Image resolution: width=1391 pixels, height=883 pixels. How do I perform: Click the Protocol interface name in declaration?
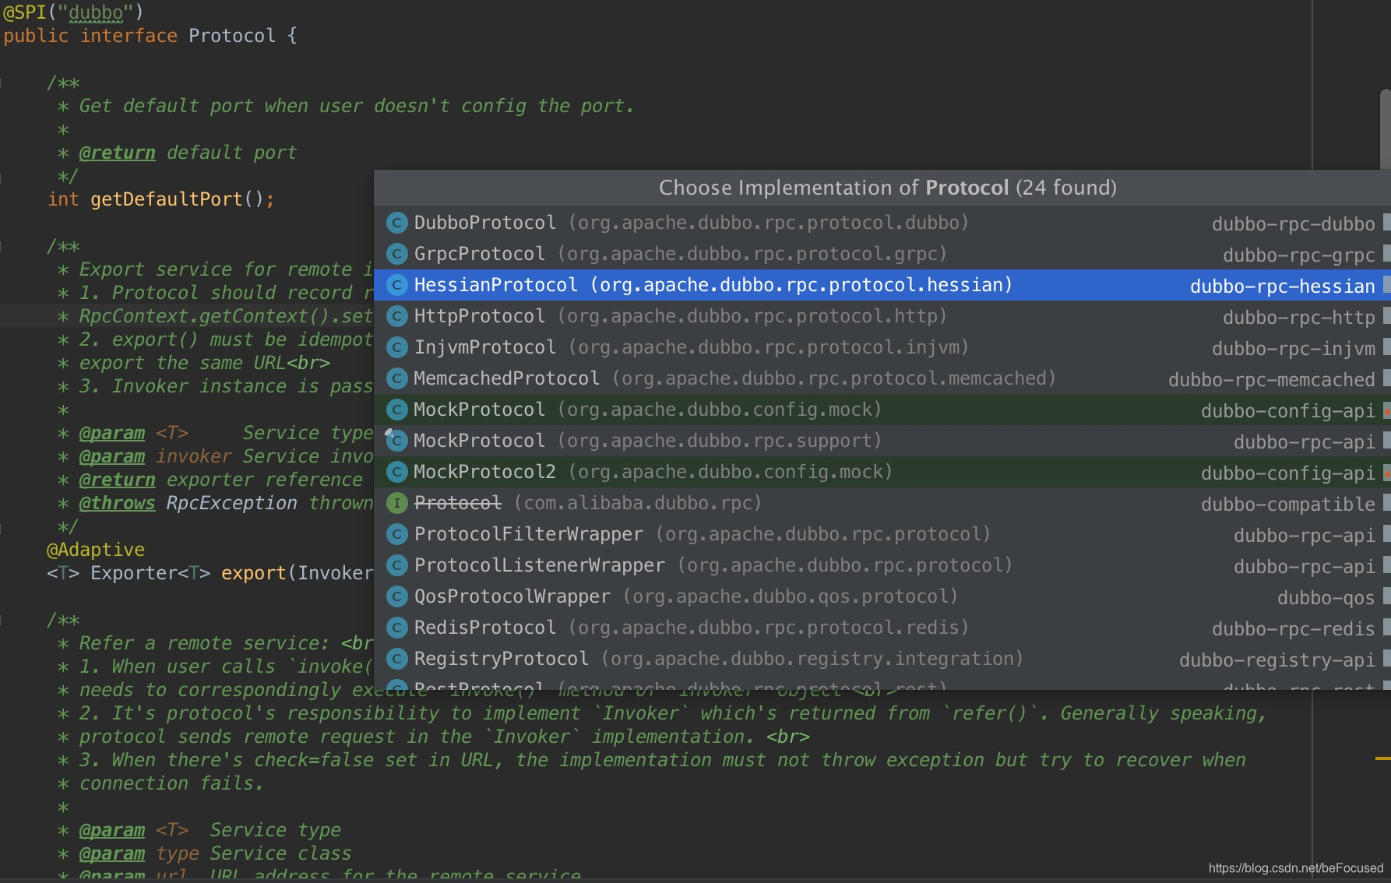232,36
